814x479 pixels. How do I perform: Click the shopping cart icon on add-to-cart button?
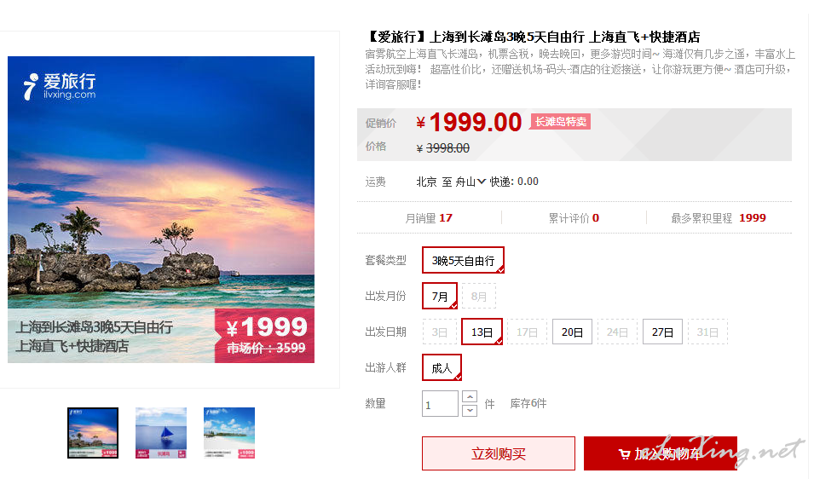tap(625, 454)
